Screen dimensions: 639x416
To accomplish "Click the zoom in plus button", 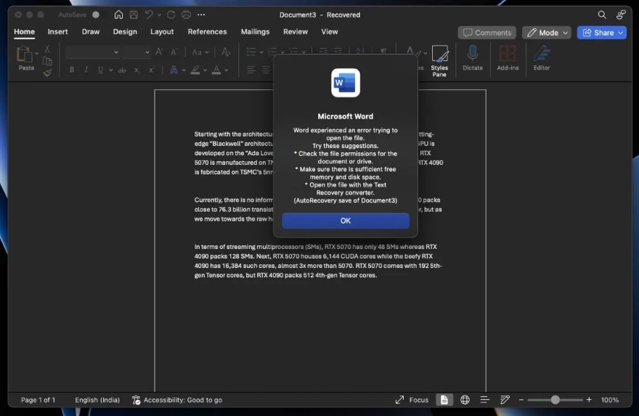I will pyautogui.click(x=589, y=400).
